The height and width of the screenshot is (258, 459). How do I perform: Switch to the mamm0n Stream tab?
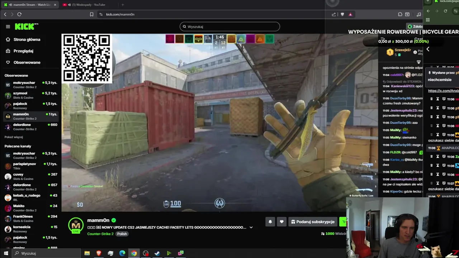coord(30,5)
